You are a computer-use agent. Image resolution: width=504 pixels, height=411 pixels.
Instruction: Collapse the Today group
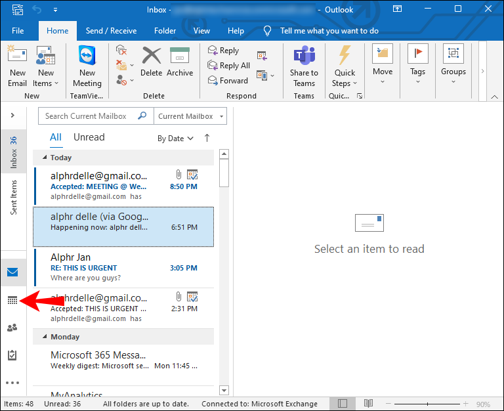click(x=45, y=158)
